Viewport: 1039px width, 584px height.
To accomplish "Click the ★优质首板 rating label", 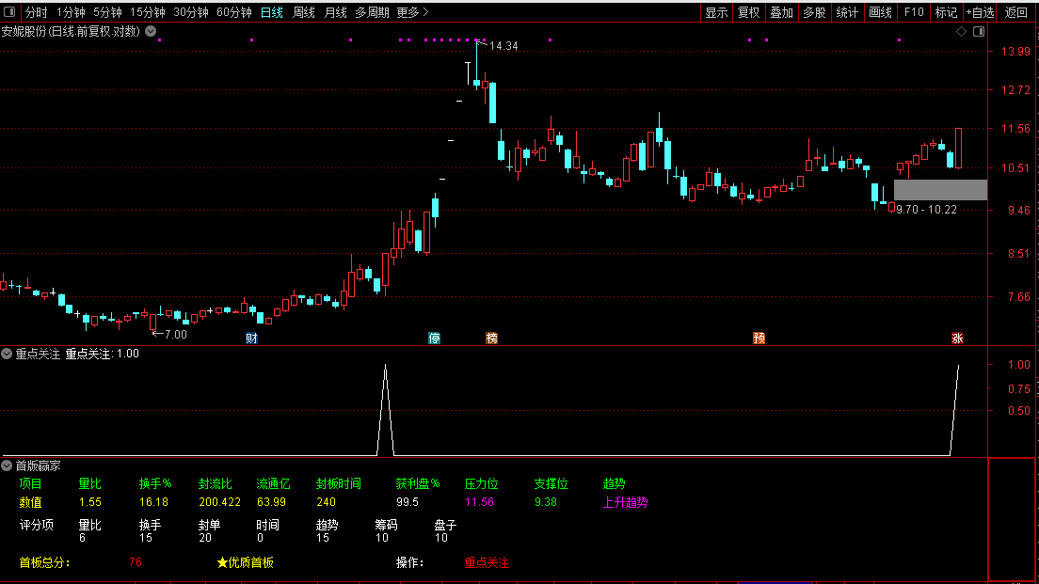I will pos(246,562).
